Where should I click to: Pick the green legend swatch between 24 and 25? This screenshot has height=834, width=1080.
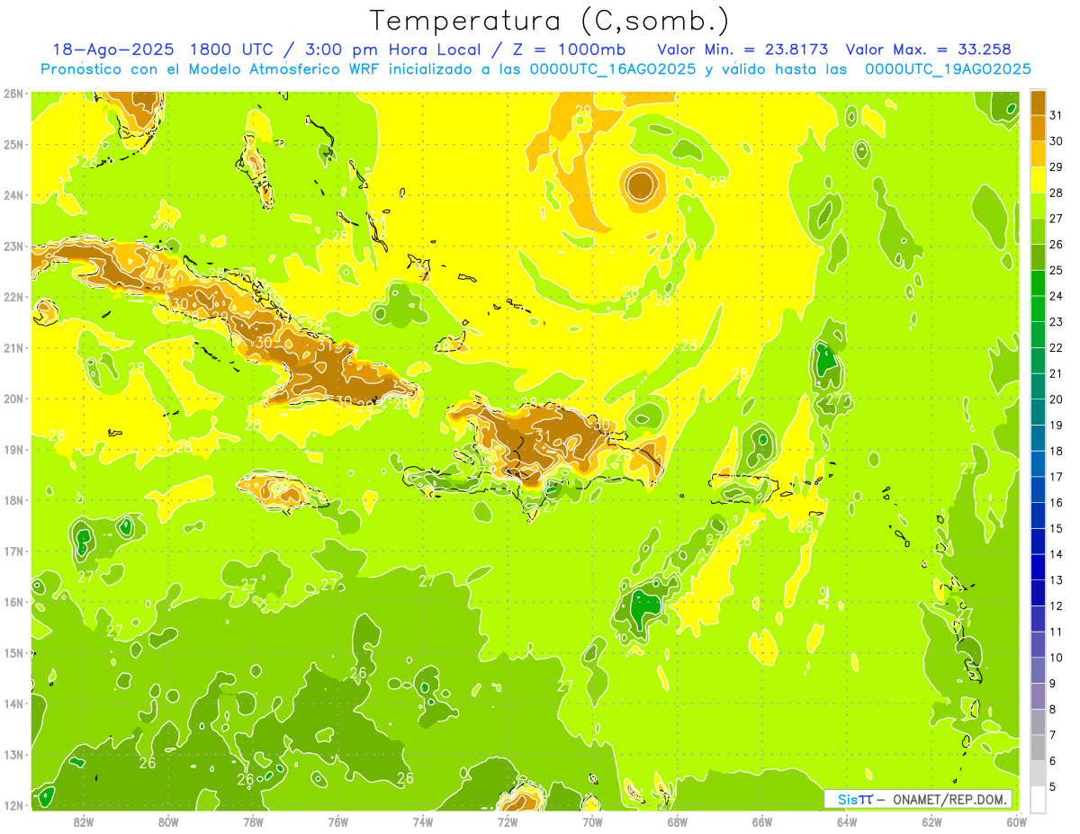(x=1038, y=283)
